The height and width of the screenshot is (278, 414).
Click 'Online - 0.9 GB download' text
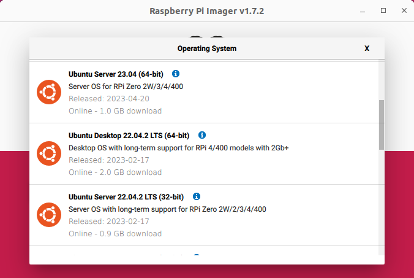point(115,234)
